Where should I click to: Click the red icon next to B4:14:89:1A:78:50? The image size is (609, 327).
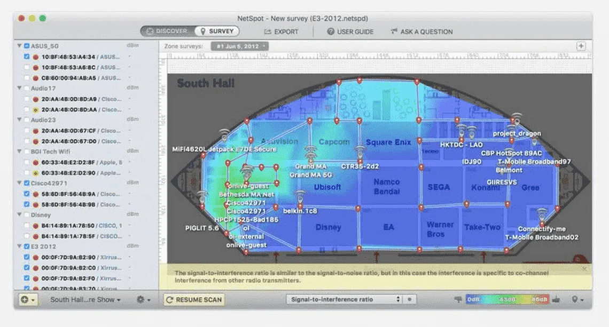point(35,226)
